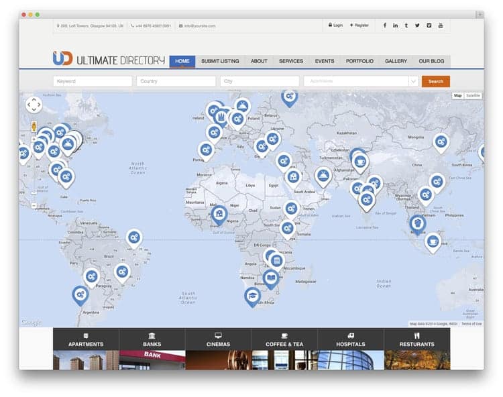Open the Facebook social icon
The width and height of the screenshot is (503, 397).
point(385,25)
